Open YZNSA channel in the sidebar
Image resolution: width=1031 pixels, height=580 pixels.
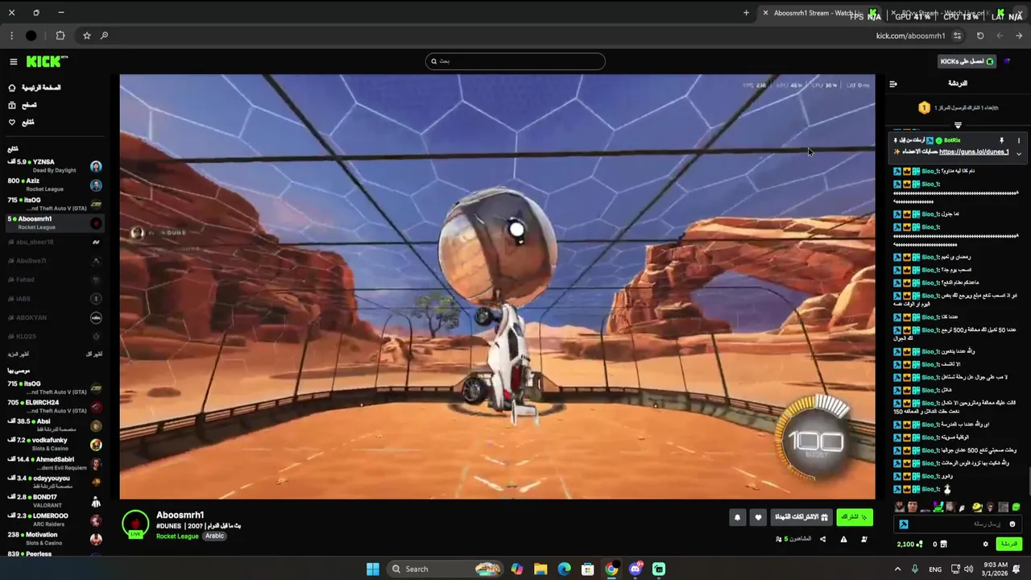(x=55, y=165)
